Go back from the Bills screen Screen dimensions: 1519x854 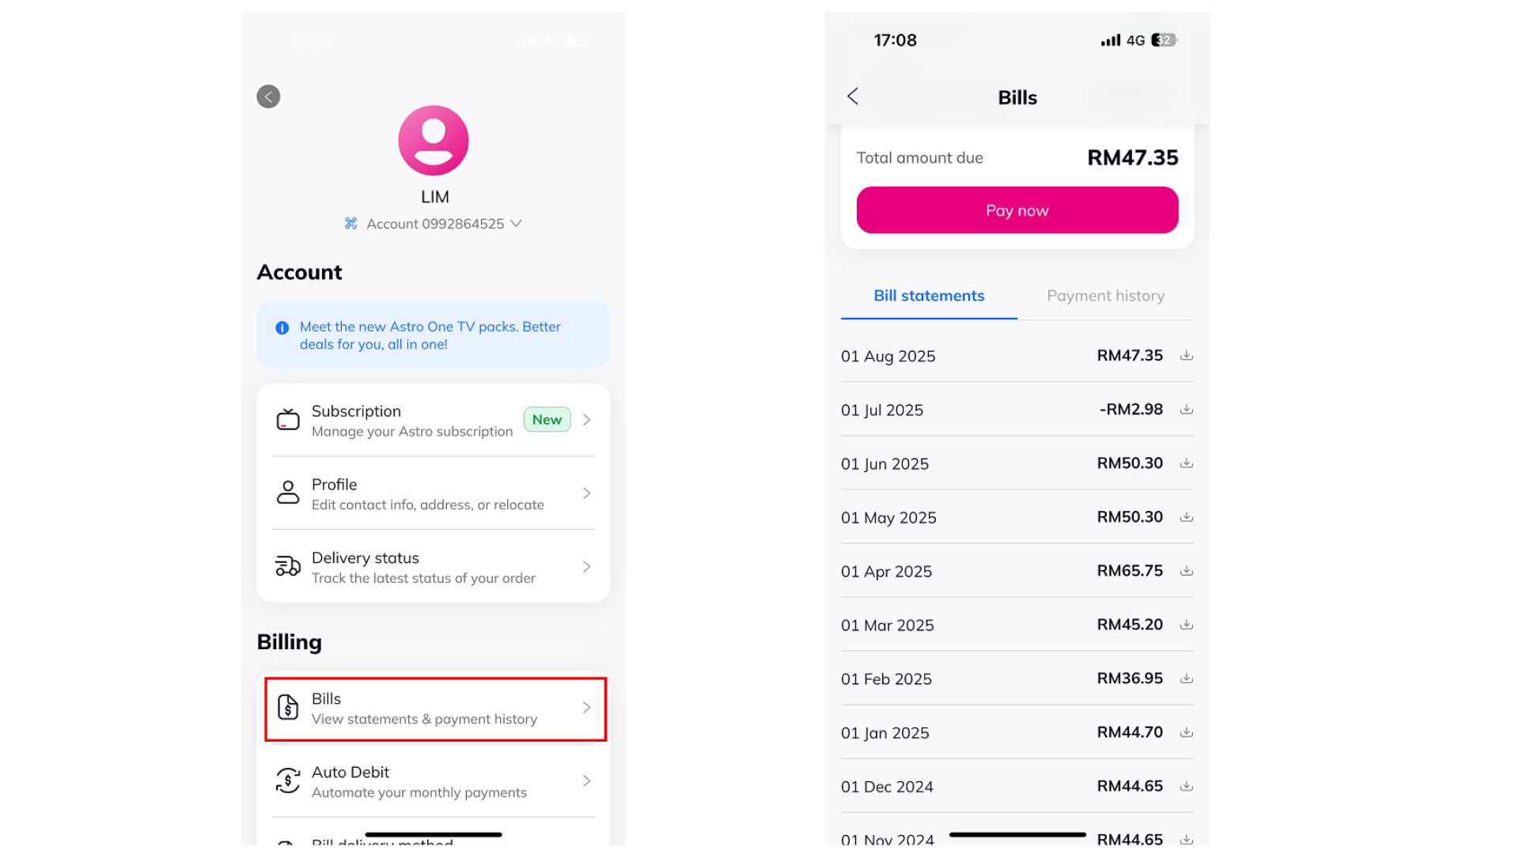tap(853, 96)
